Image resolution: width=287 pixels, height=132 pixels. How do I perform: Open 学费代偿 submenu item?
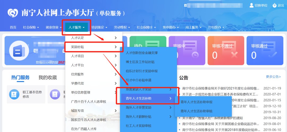pyautogui.click(x=94, y=83)
